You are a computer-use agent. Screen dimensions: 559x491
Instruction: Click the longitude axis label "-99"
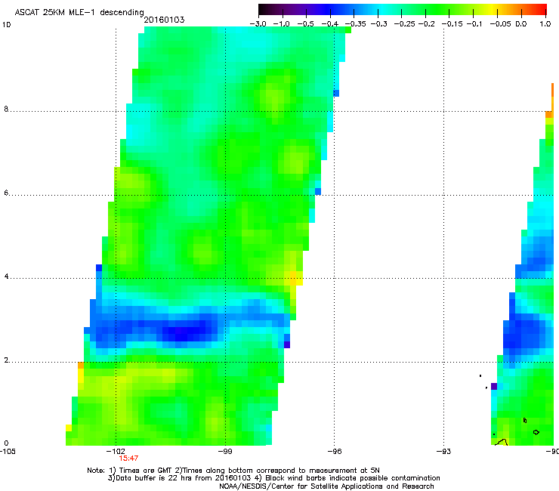point(225,452)
